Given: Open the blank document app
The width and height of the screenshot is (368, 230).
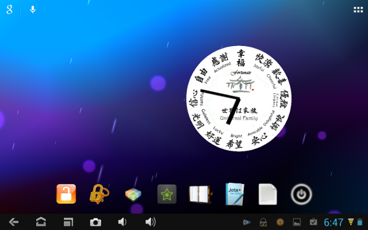Looking at the screenshot, I should pyautogui.click(x=268, y=194).
